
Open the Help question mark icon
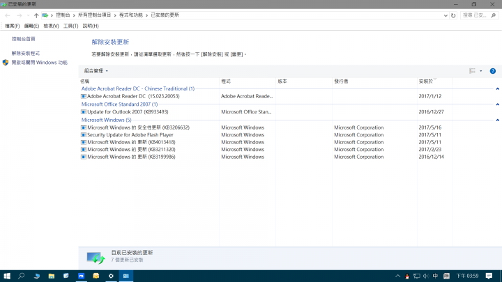(493, 71)
